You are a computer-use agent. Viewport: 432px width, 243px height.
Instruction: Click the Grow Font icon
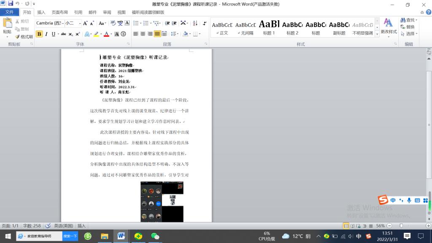[85, 23]
